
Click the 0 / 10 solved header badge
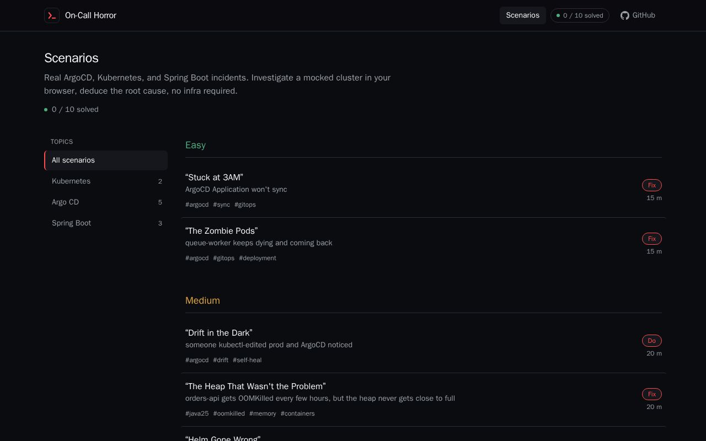click(x=580, y=15)
